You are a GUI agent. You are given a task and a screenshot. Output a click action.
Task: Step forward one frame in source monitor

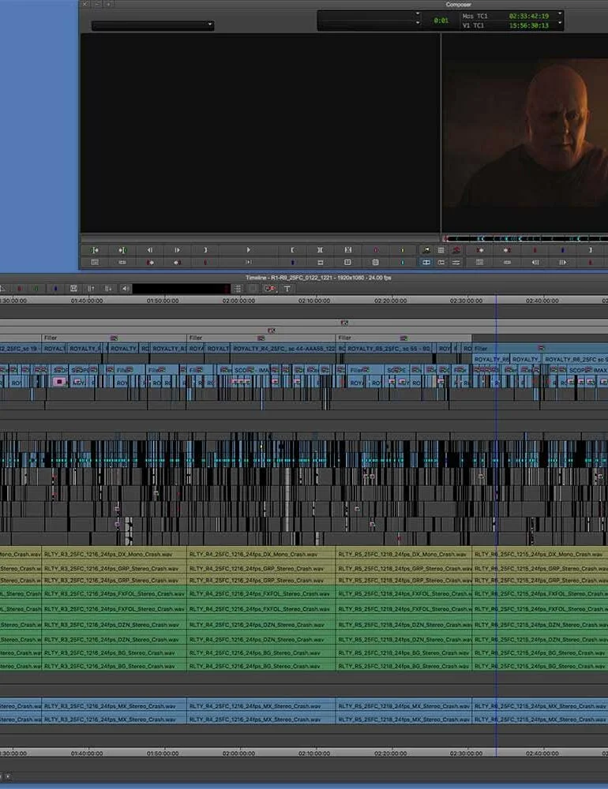[177, 250]
